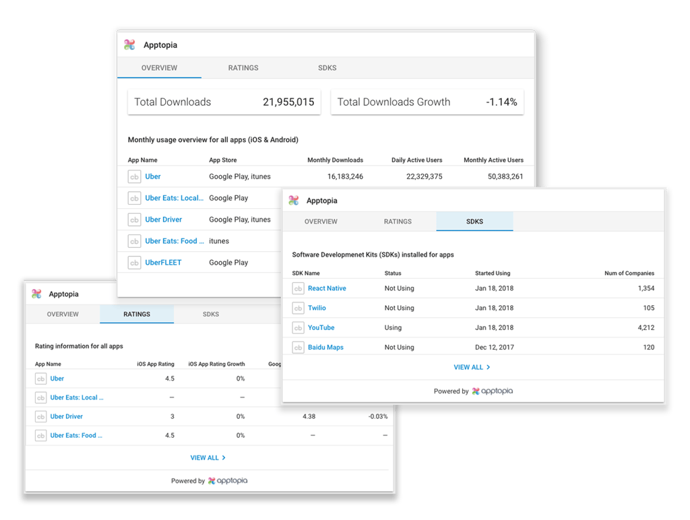Click the Monthly Downloads column header
690x520 pixels.
click(336, 160)
